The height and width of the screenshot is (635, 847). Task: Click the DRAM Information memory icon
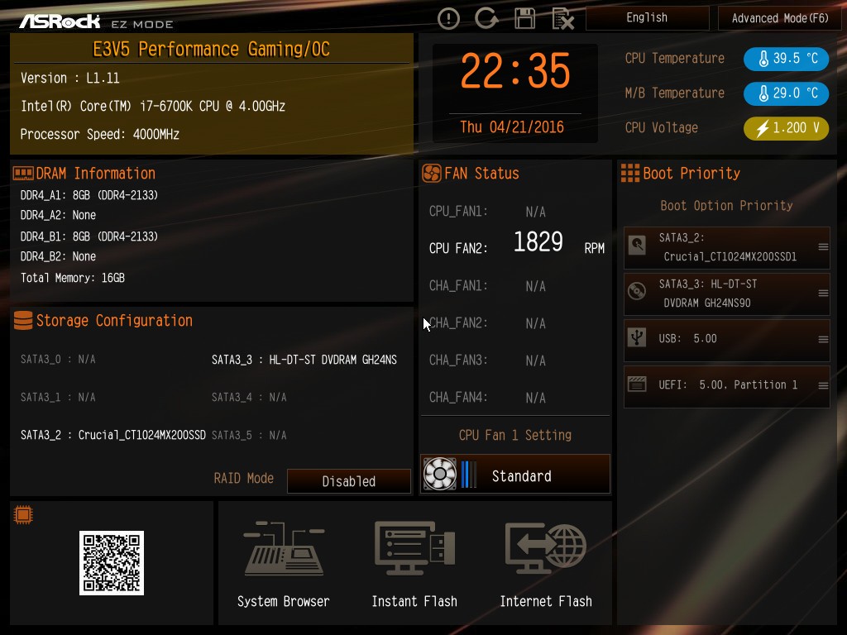23,174
